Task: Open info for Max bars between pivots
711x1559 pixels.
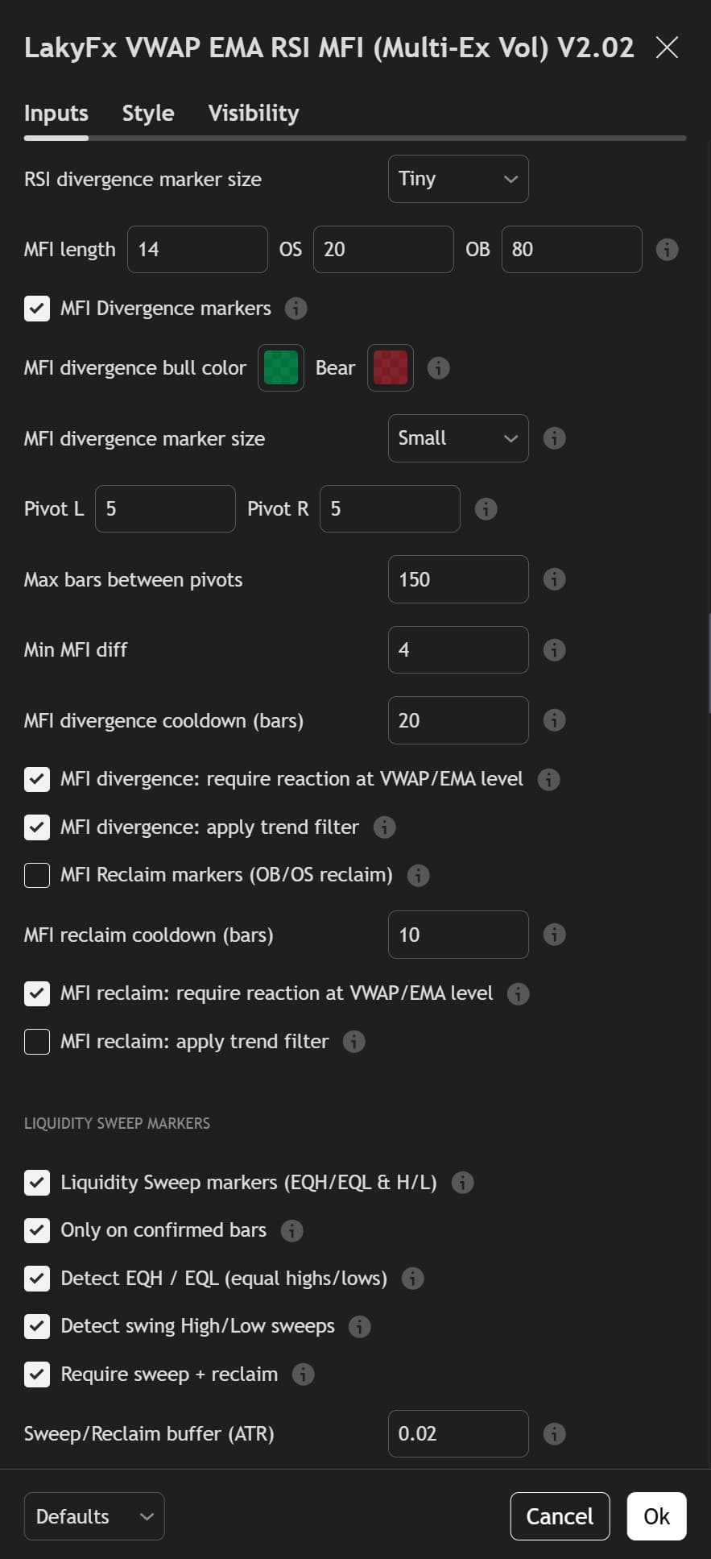Action: pos(554,578)
